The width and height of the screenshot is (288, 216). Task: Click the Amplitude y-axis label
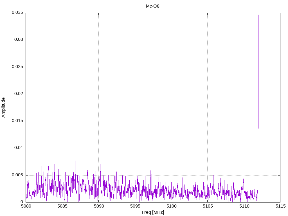pos(3,107)
